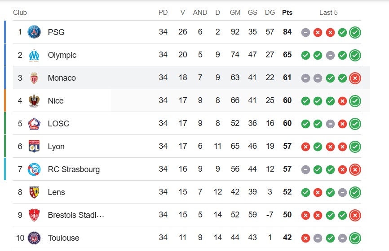Open RC Strasbourg's latest loss result icon

click(x=355, y=169)
